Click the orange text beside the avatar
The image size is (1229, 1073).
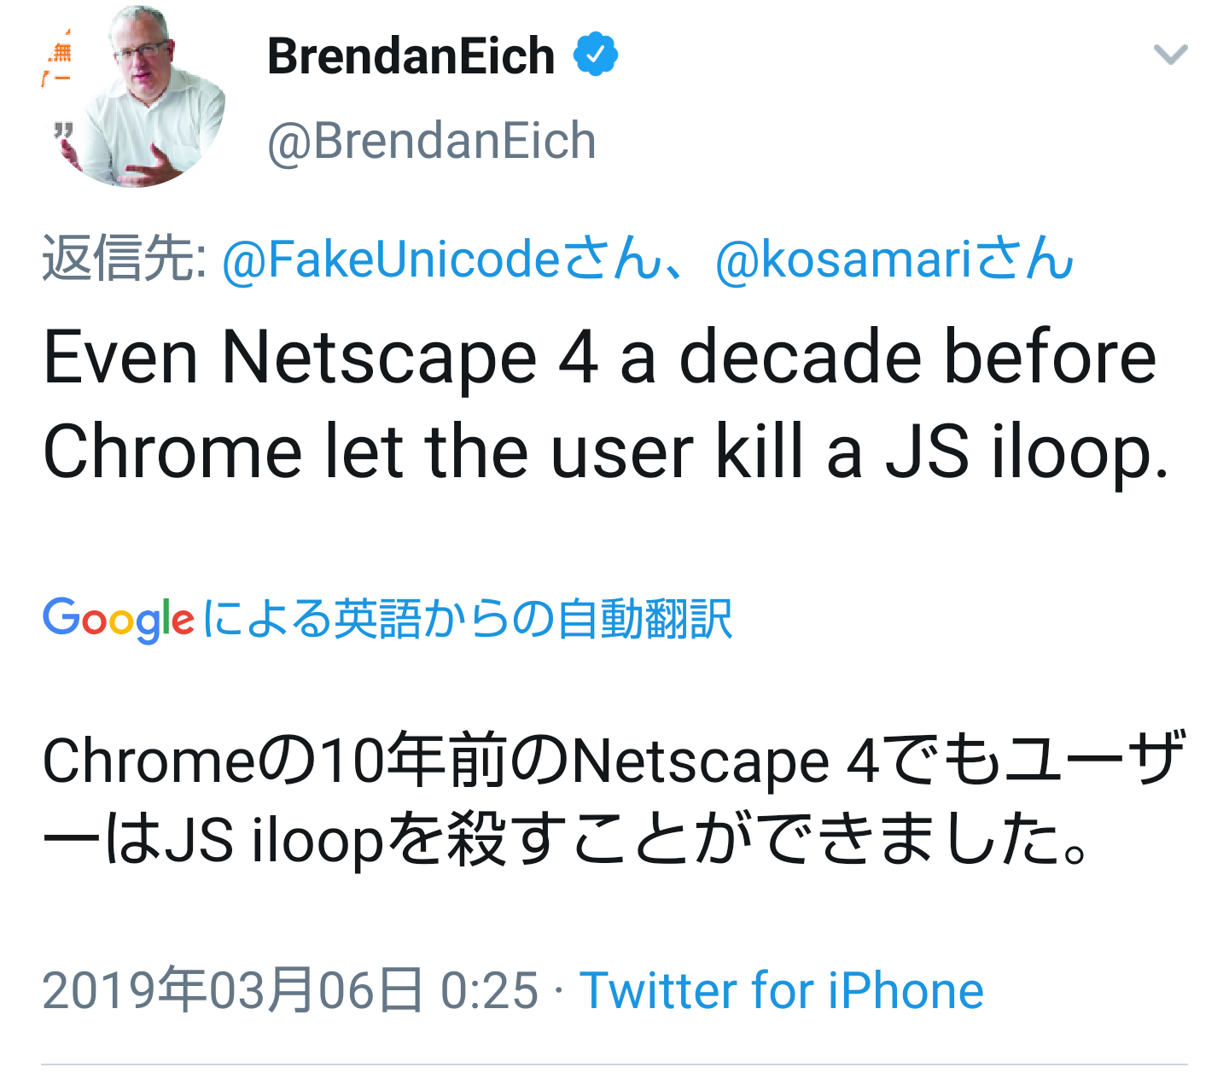58,64
